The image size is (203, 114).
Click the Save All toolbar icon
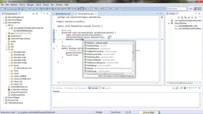pos(11,9)
